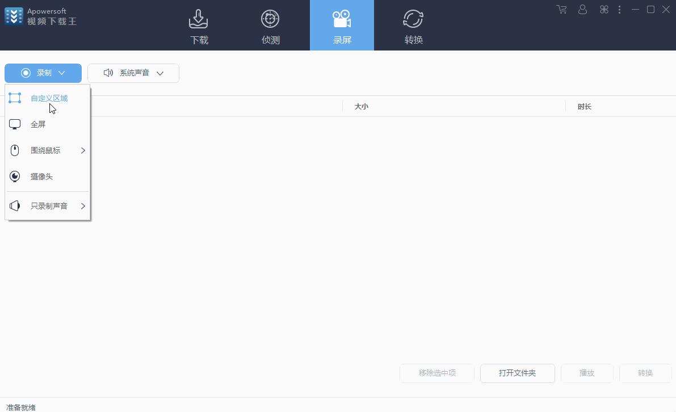The height and width of the screenshot is (412, 676).
Task: Choose 自定义区域 from the record menu
Action: [x=50, y=98]
